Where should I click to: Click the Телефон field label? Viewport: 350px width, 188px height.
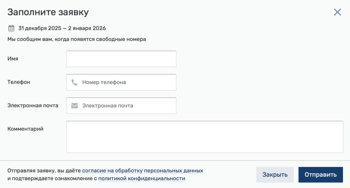click(19, 82)
